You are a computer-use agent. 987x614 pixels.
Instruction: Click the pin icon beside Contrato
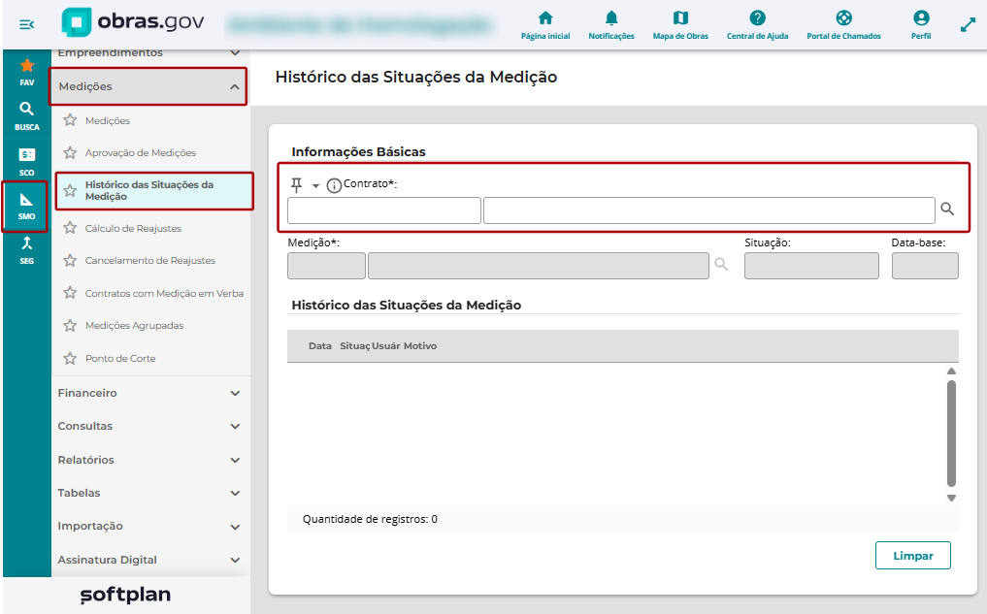click(296, 185)
